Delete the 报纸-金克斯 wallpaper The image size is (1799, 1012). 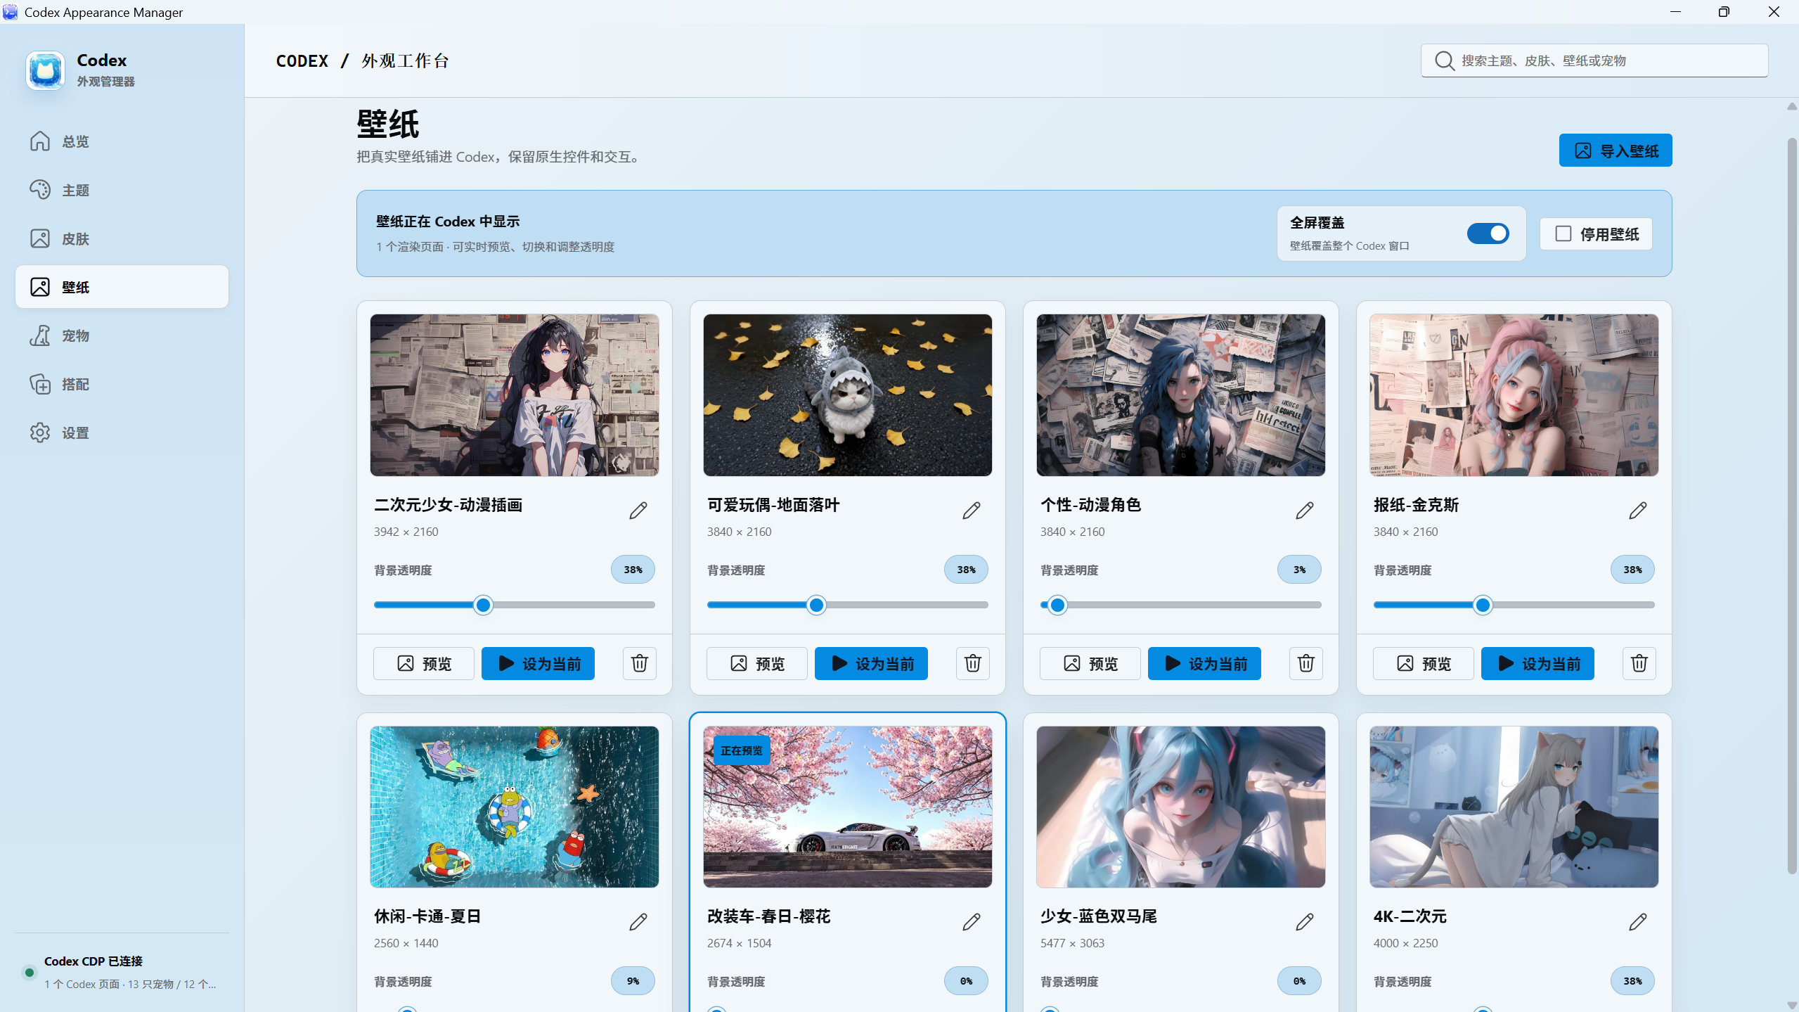pos(1639,663)
